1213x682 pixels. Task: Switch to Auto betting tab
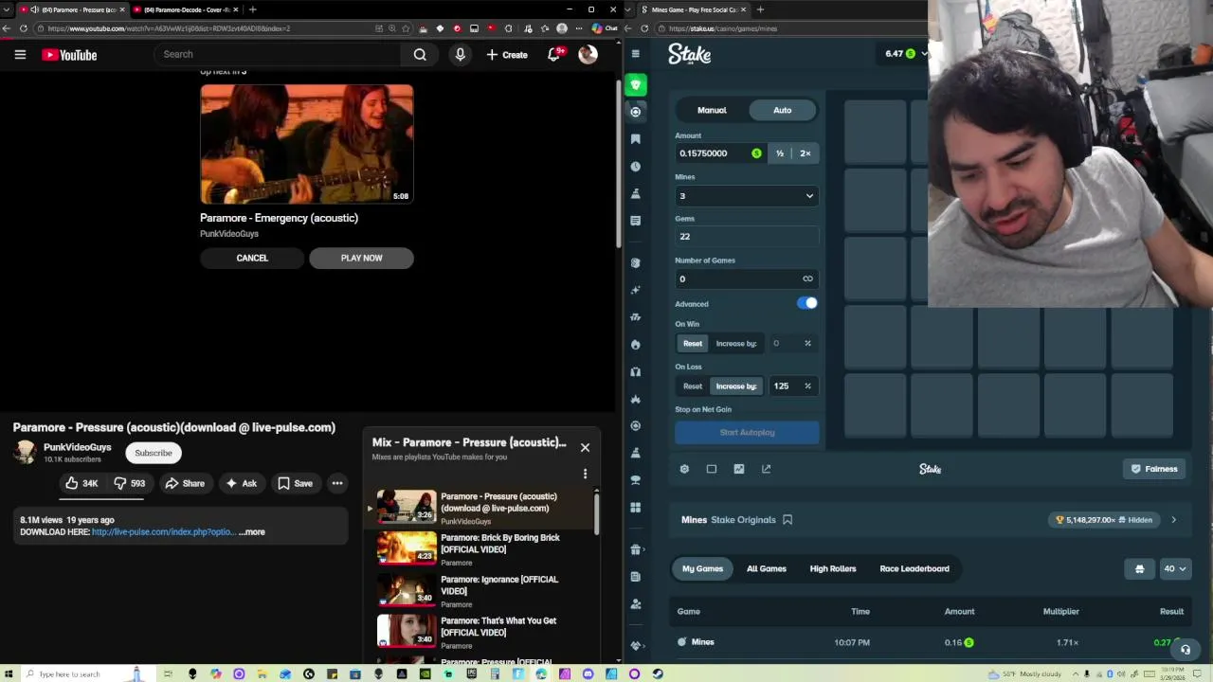783,110
